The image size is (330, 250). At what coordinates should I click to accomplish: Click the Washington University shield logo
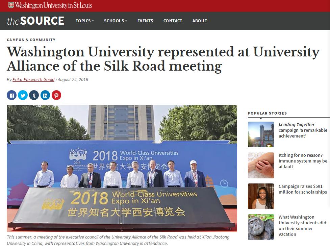point(11,5)
